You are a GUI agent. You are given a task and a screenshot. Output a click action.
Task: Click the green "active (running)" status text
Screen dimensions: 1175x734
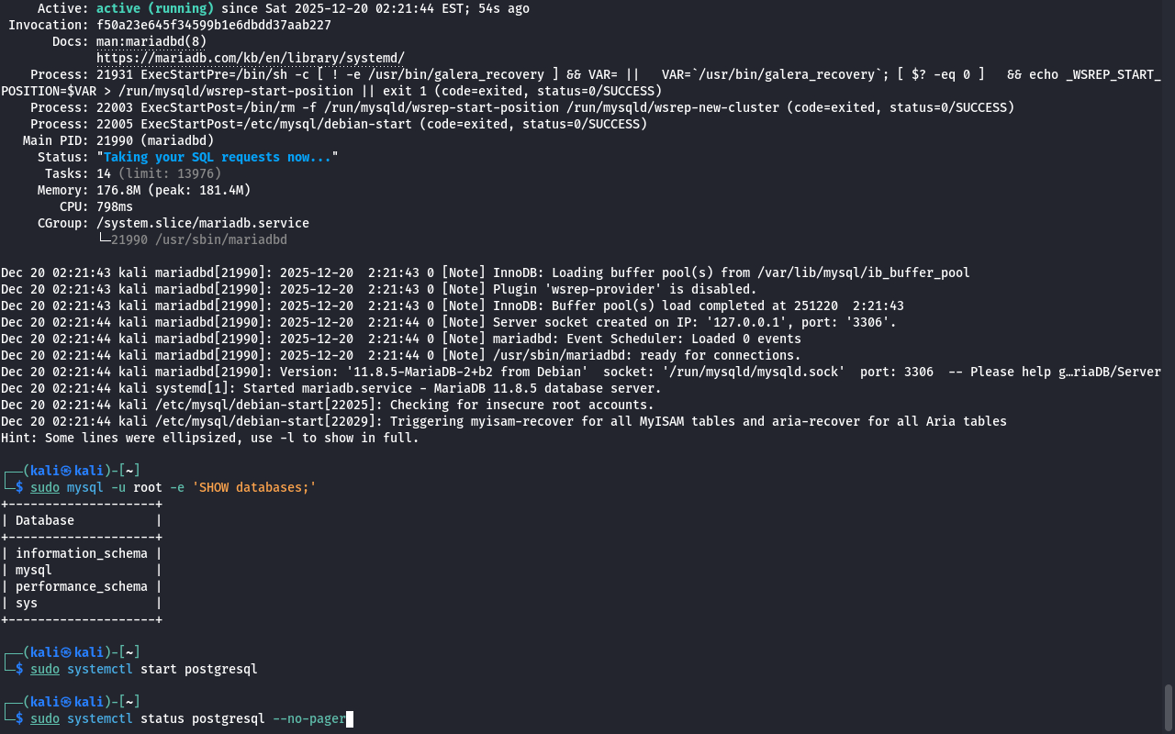[x=154, y=8]
